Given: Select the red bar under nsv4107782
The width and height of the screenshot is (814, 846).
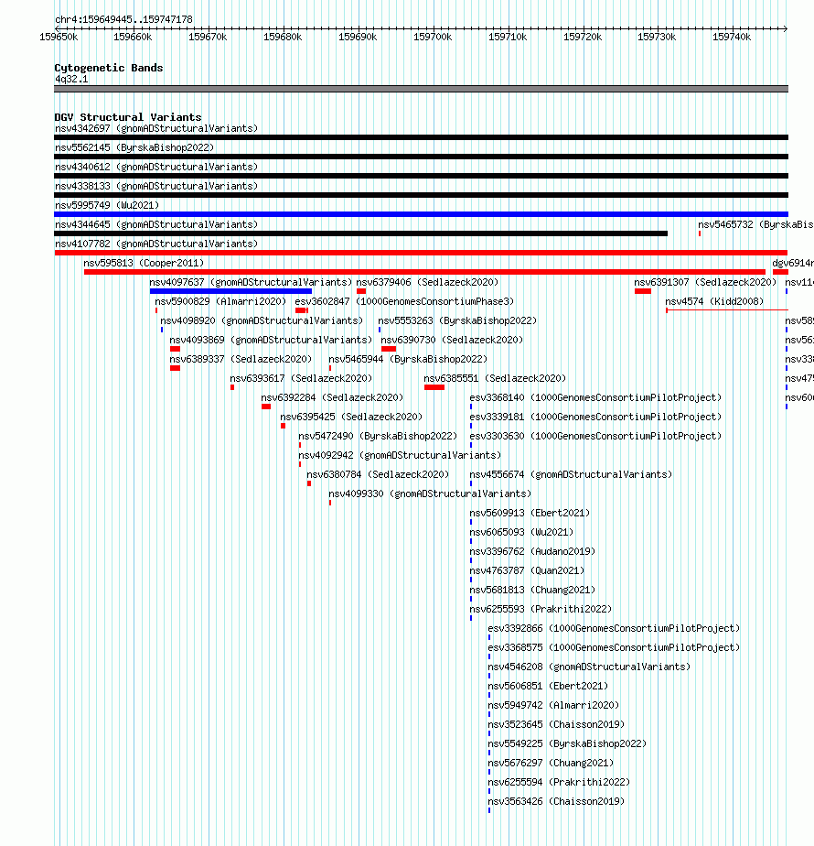Looking at the screenshot, I should (421, 253).
